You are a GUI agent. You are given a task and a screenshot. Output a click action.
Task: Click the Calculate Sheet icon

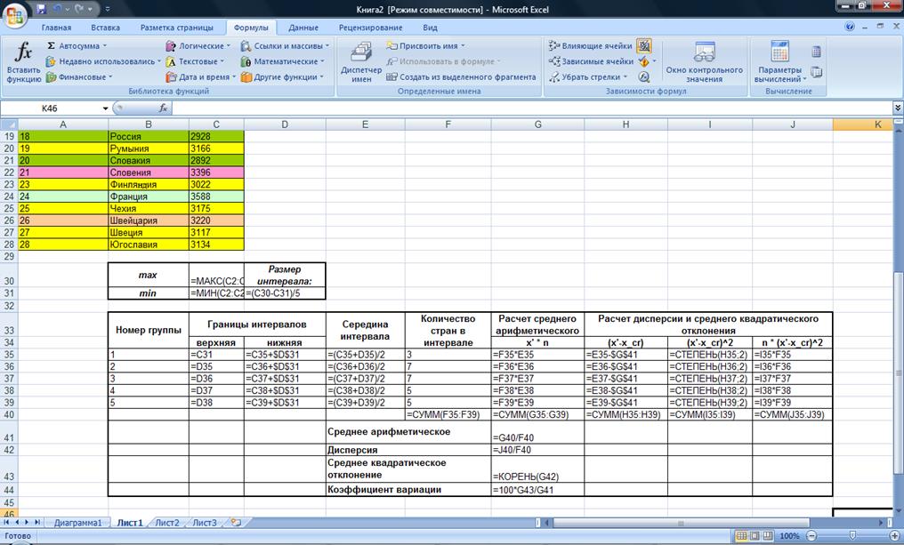tap(817, 72)
